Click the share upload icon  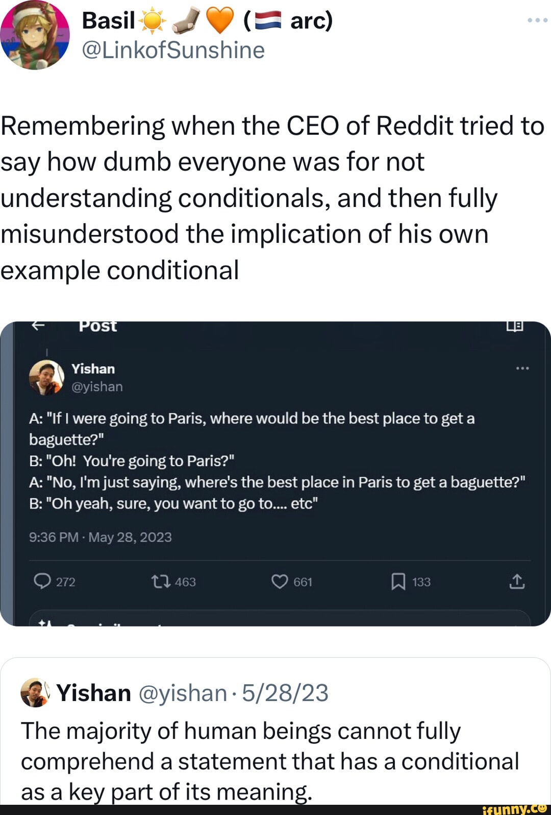[x=516, y=581]
